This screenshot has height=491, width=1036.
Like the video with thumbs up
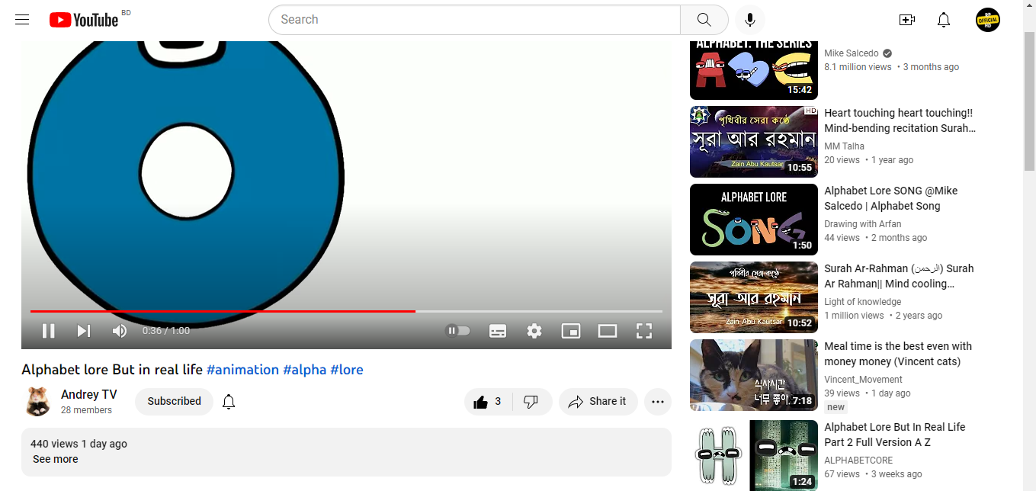[489, 402]
